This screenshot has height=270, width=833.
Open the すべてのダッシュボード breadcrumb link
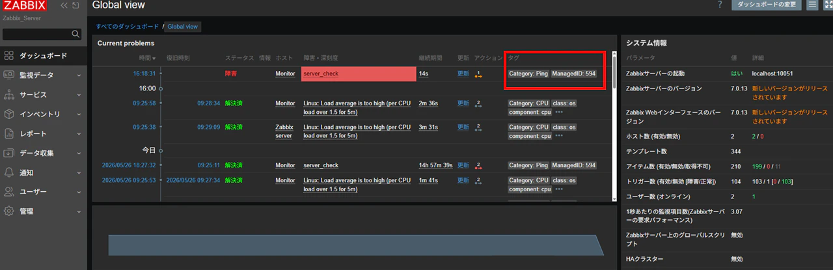[x=127, y=27]
